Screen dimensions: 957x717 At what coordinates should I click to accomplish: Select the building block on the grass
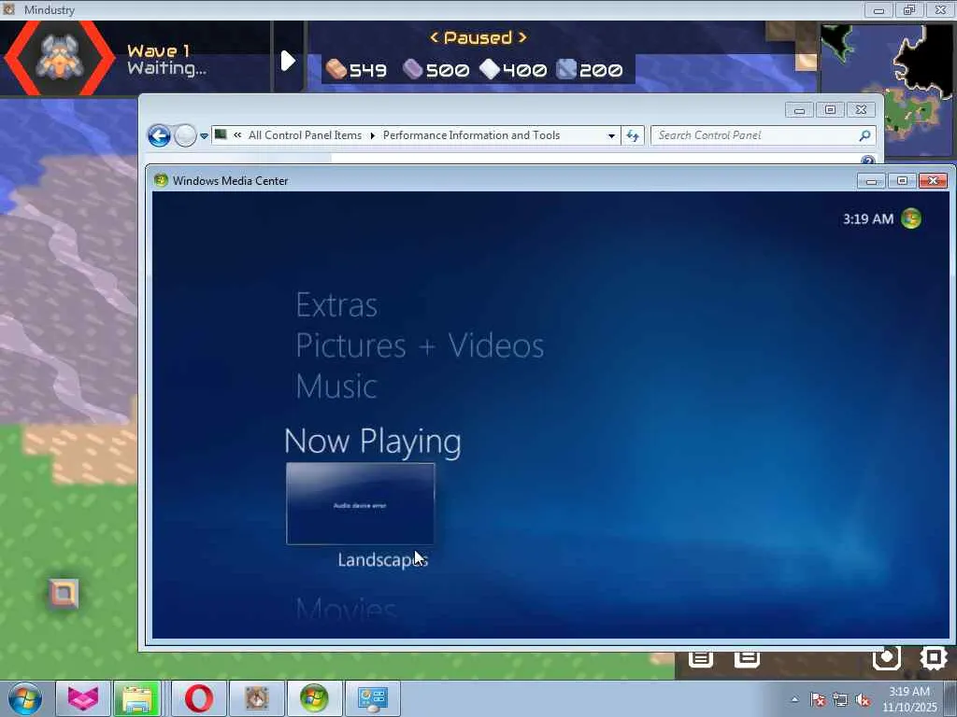[x=64, y=593]
